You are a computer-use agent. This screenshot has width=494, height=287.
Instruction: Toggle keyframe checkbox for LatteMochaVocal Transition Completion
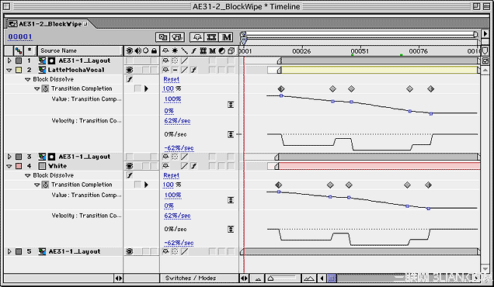click(137, 88)
